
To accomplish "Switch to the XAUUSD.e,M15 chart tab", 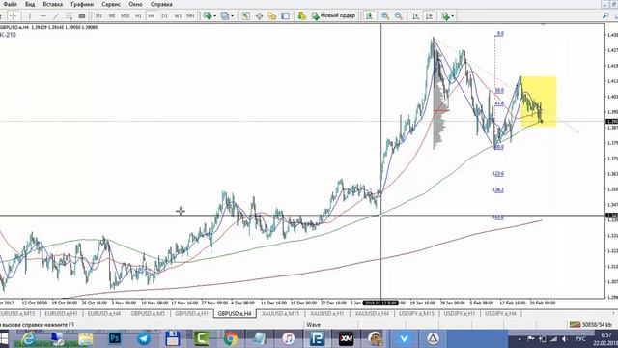I will point(280,313).
